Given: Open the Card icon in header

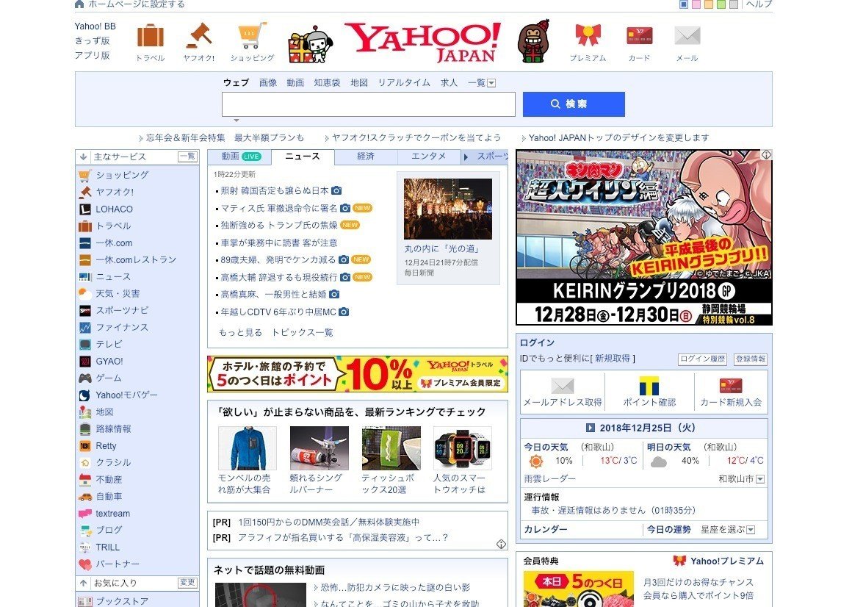Looking at the screenshot, I should tap(639, 36).
